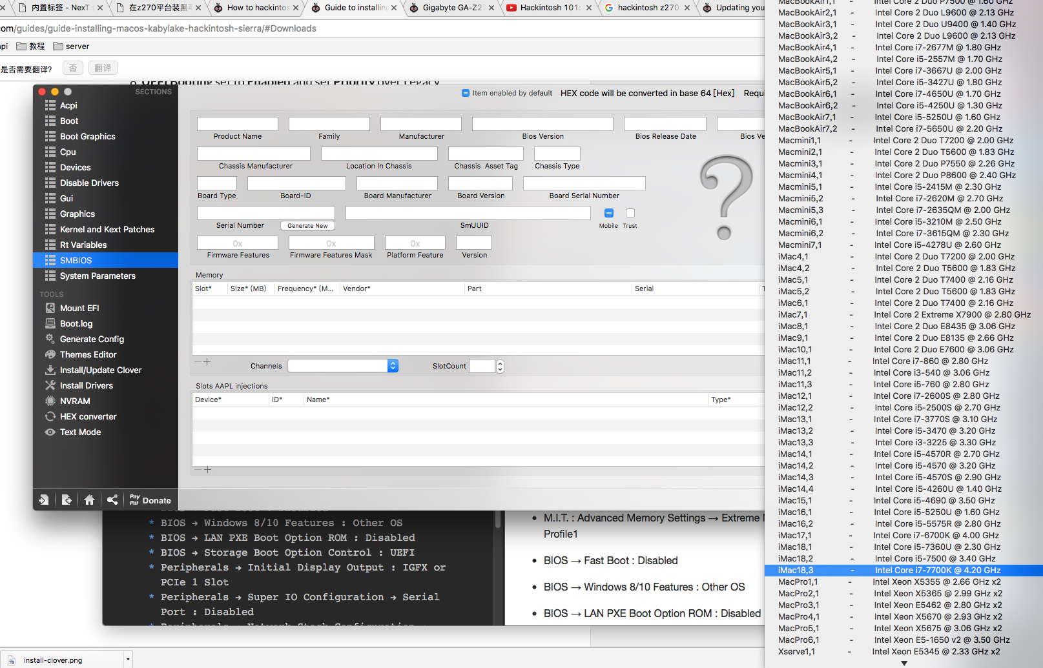This screenshot has width=1043, height=668.
Task: Toggle the Trust checkbox
Action: [x=630, y=213]
